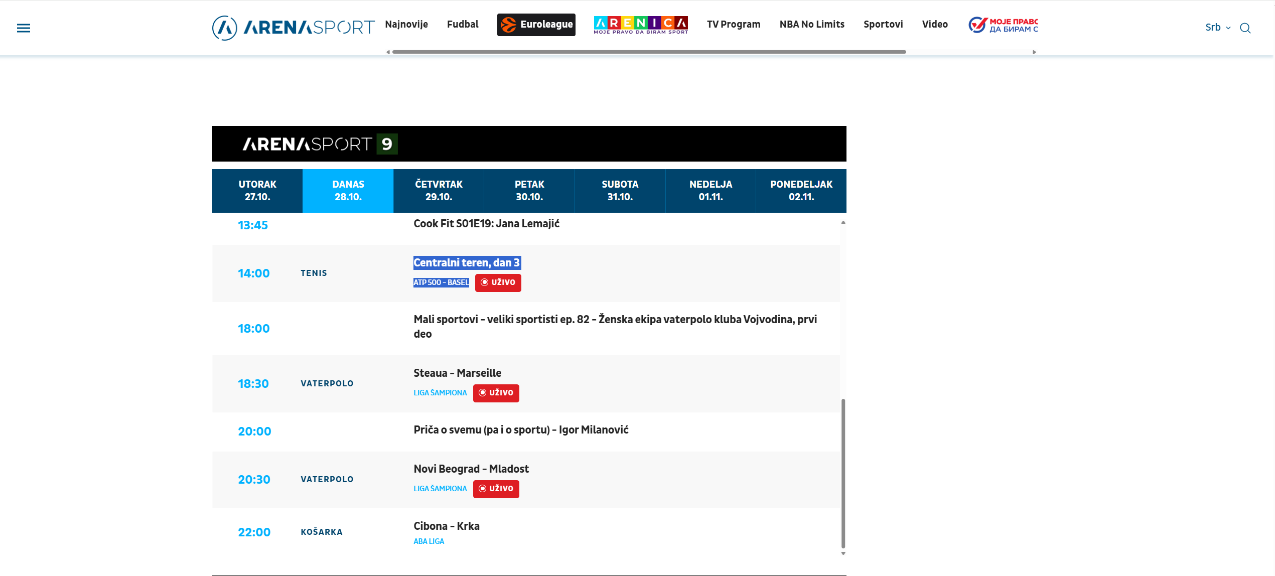Open the Arenica colorful logo link
The image size is (1275, 576).
coord(641,25)
